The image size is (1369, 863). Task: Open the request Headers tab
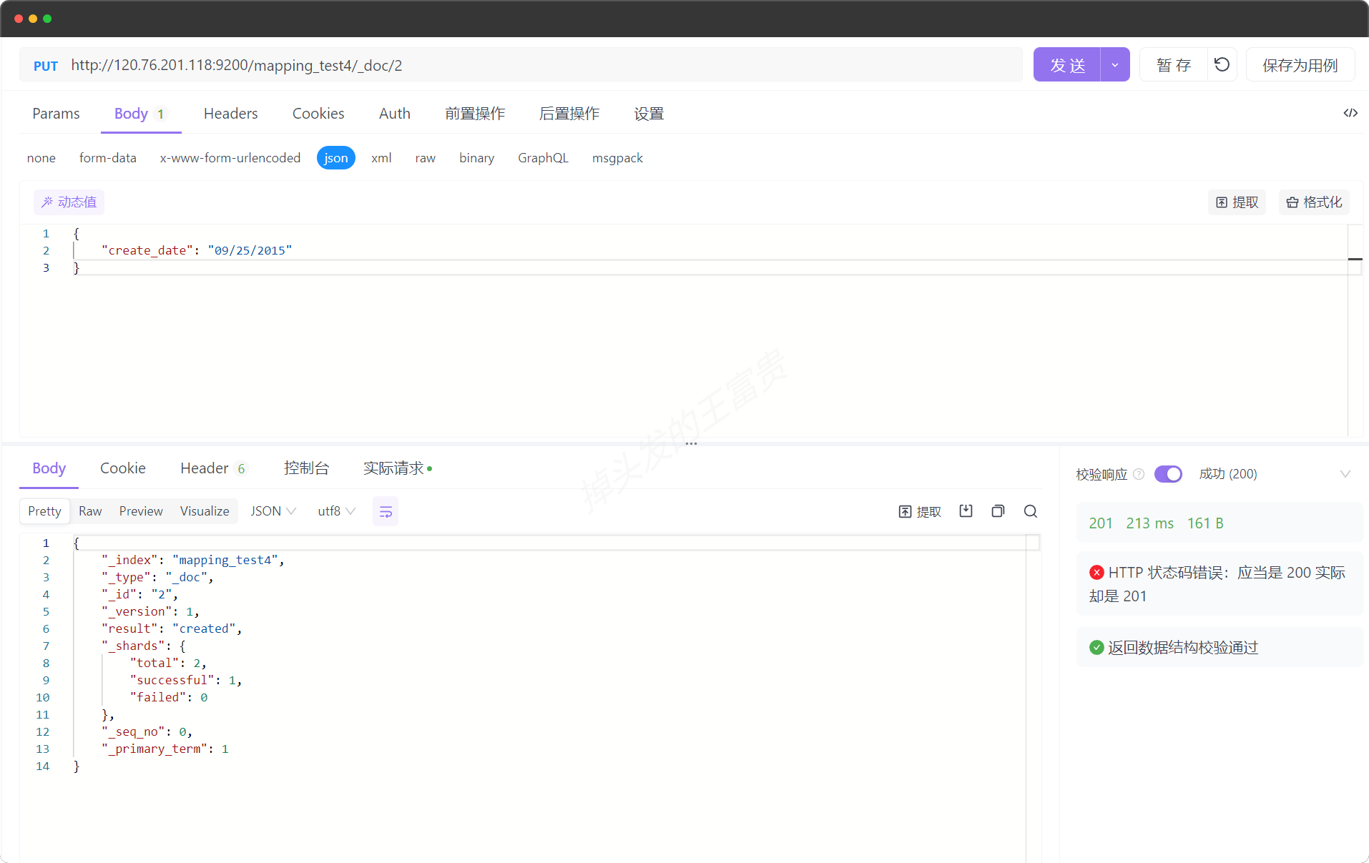tap(231, 114)
